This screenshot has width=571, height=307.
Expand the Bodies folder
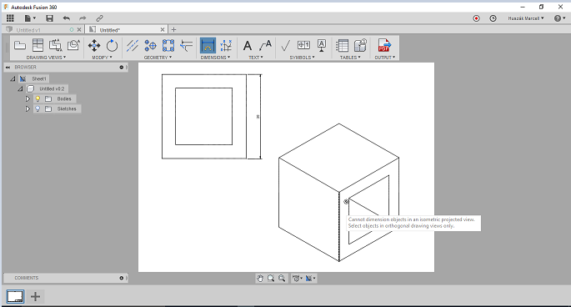pyautogui.click(x=28, y=98)
